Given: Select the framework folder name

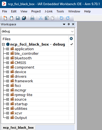Looking at the screenshot, I should tap(24, 81).
